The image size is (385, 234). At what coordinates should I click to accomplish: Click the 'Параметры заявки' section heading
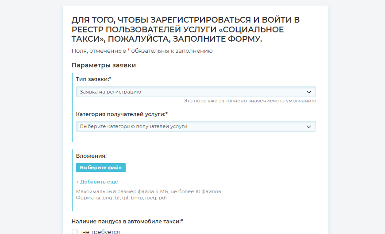(x=104, y=65)
